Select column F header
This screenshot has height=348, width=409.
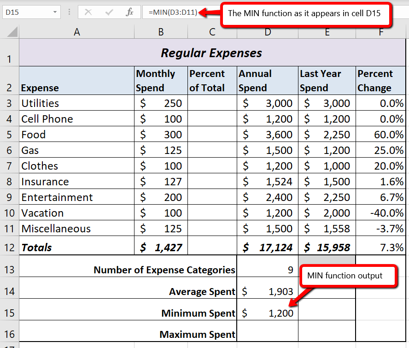click(x=380, y=32)
